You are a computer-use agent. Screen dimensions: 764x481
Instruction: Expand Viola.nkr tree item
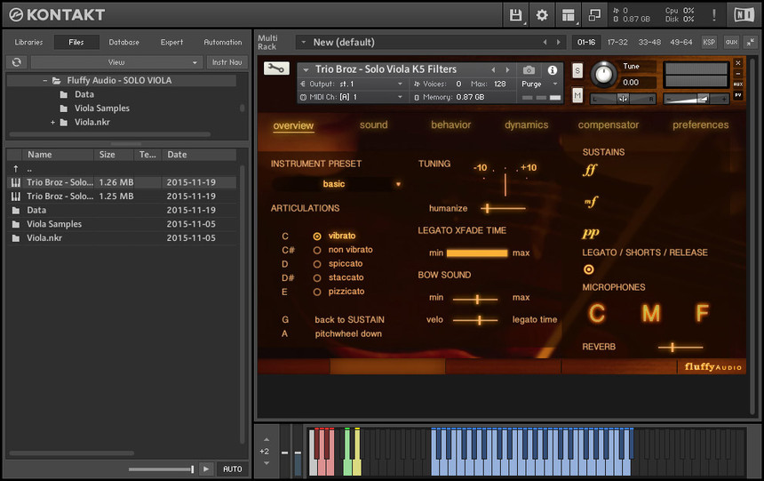(52, 123)
